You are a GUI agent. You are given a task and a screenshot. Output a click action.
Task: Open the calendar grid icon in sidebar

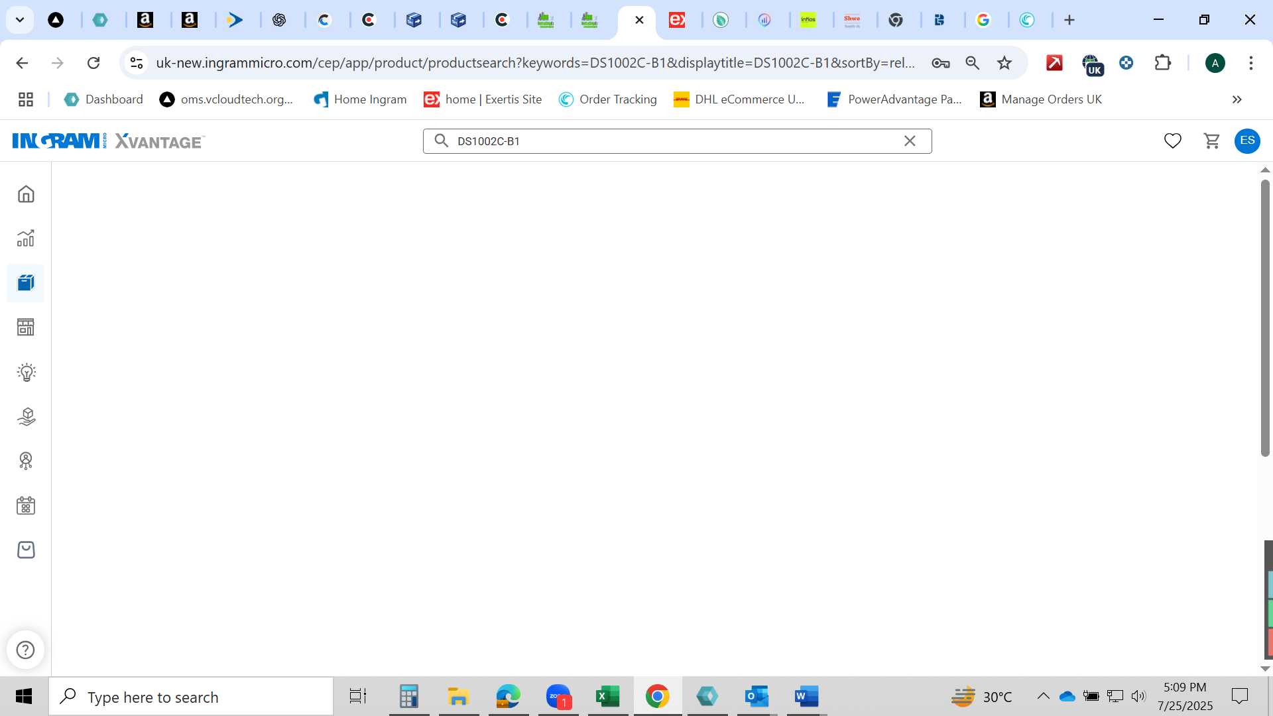(26, 506)
